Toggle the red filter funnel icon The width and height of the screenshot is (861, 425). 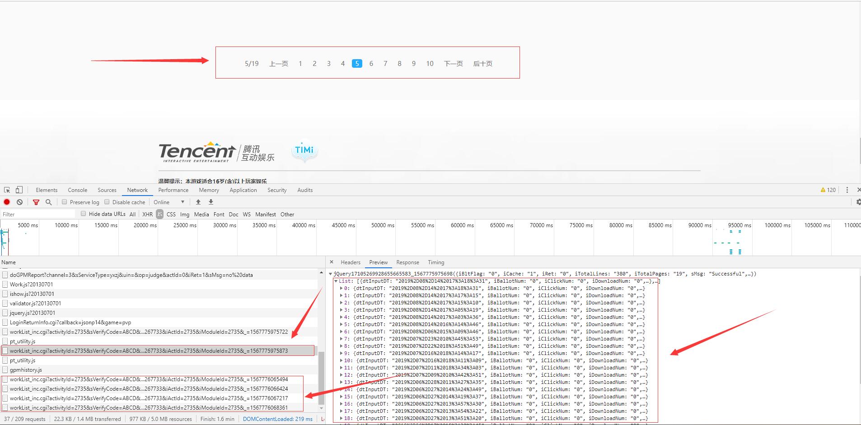[36, 202]
